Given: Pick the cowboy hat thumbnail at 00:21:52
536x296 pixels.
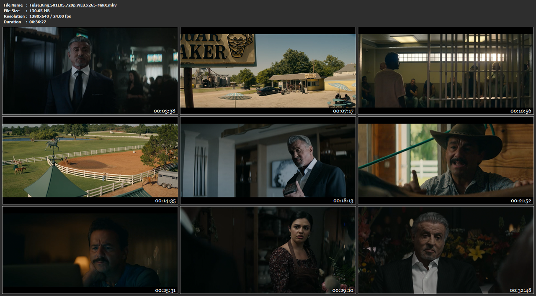Looking at the screenshot, I should [446, 160].
